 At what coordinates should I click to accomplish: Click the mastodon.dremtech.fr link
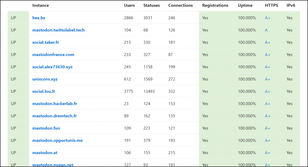click(x=54, y=116)
